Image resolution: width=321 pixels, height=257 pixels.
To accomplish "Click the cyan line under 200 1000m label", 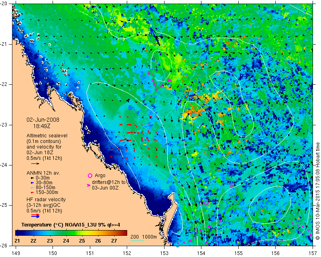I will coord(137,241).
